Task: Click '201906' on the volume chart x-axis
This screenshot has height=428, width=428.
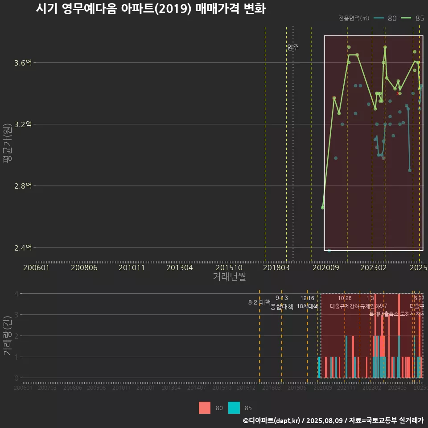Action: [x=297, y=387]
